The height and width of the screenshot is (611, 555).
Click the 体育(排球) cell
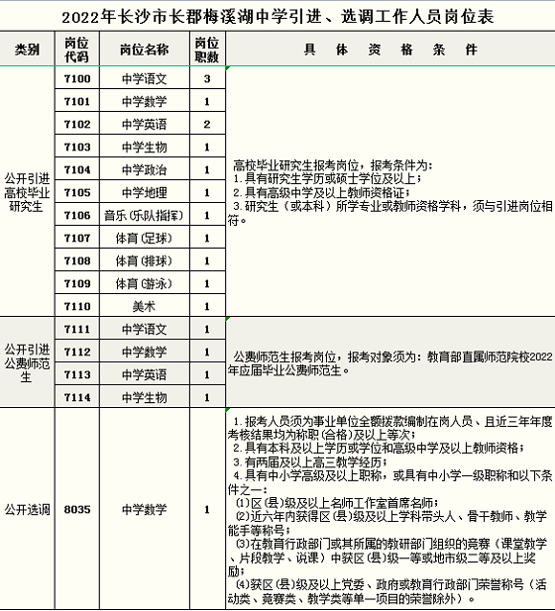click(145, 260)
